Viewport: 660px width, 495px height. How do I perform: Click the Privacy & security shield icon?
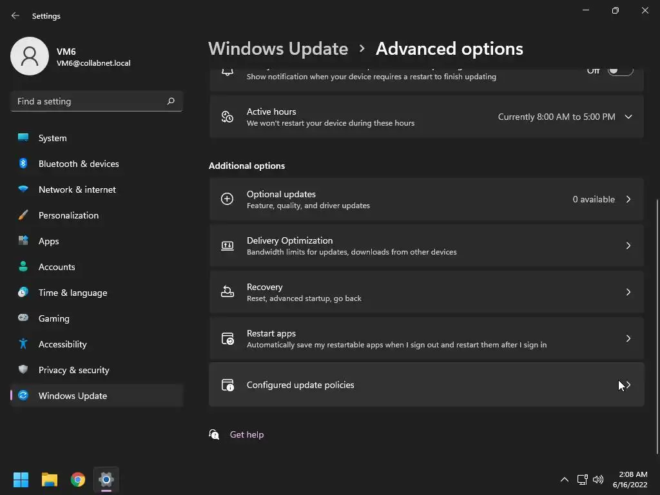[x=23, y=370]
